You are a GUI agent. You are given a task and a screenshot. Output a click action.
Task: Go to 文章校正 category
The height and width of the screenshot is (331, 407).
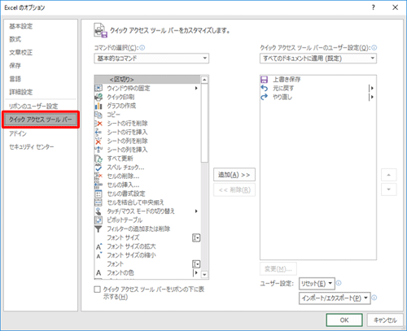click(x=21, y=52)
